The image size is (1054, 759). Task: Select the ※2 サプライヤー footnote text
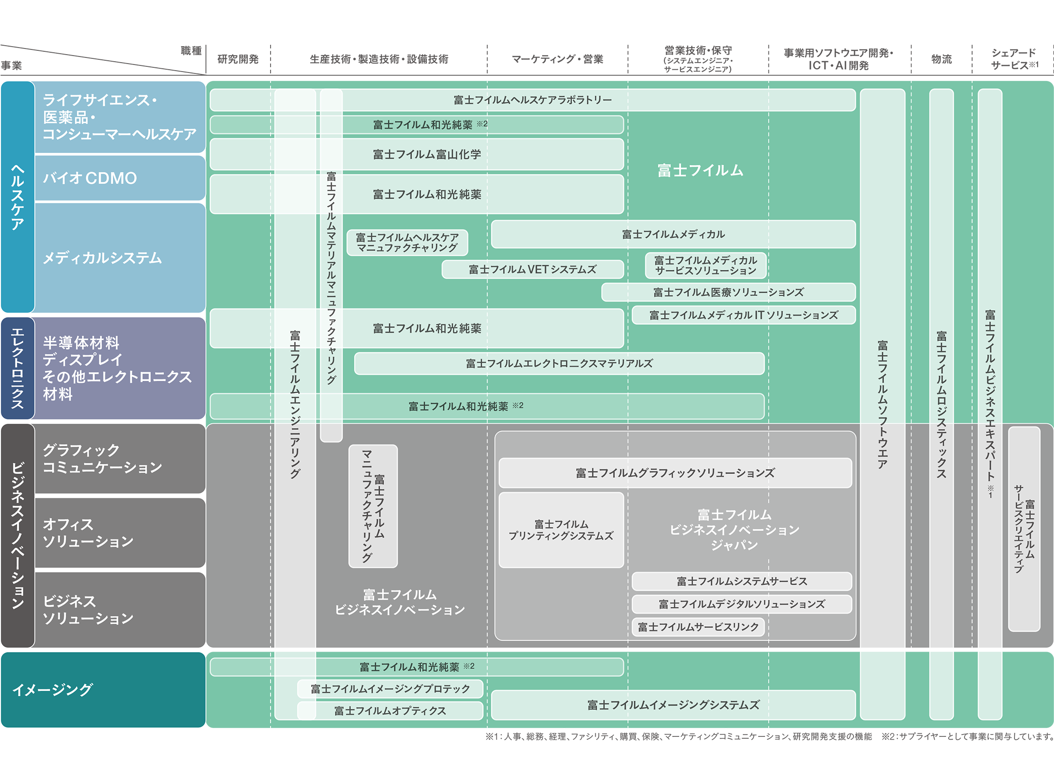(967, 736)
